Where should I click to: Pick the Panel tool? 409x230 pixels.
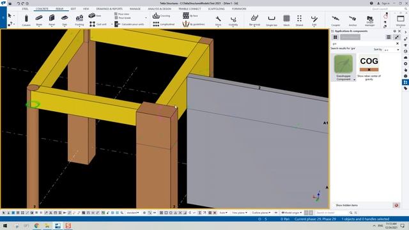point(52,20)
